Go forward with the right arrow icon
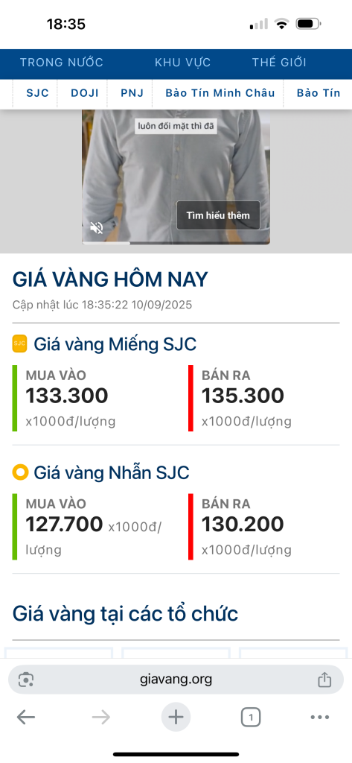 (101, 717)
